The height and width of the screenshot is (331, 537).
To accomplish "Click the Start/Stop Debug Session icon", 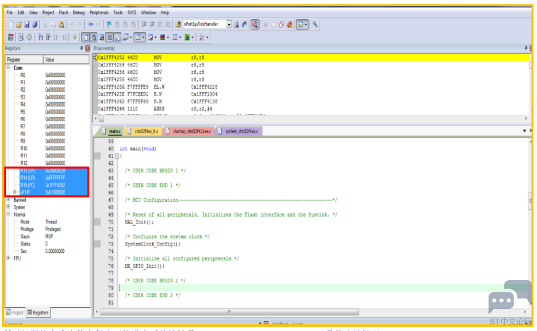I will pyautogui.click(x=254, y=24).
